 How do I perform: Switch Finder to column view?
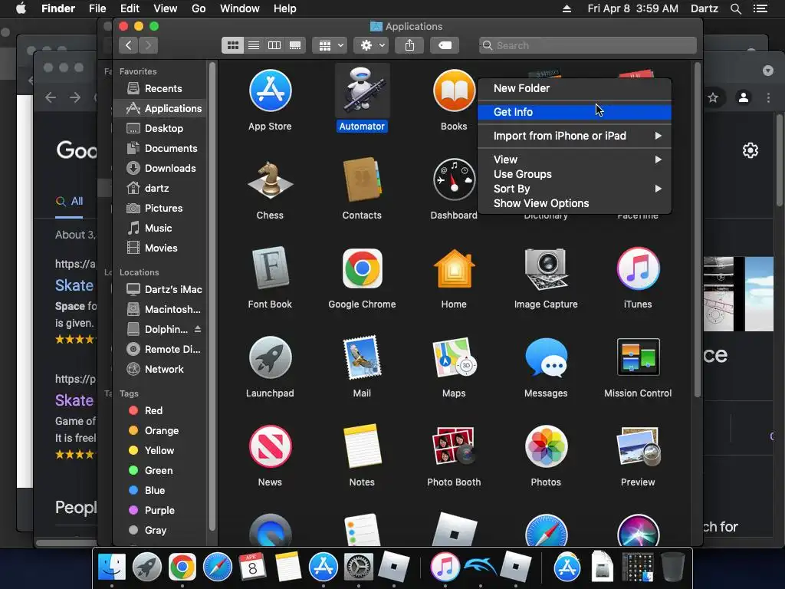[274, 45]
